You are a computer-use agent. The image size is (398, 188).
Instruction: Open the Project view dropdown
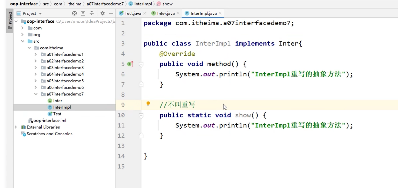[x=40, y=13]
